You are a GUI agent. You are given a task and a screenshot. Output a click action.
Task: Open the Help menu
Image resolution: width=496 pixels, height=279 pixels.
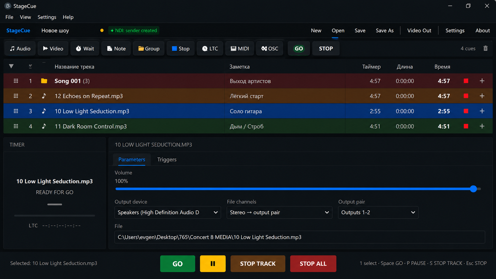click(68, 17)
